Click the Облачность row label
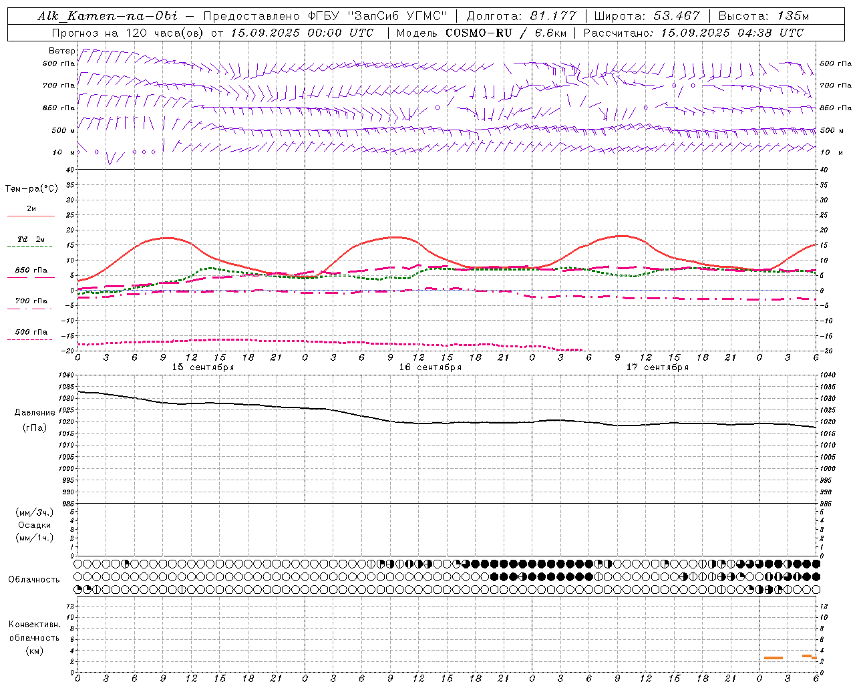Viewport: 855px width, 684px height. [34, 580]
